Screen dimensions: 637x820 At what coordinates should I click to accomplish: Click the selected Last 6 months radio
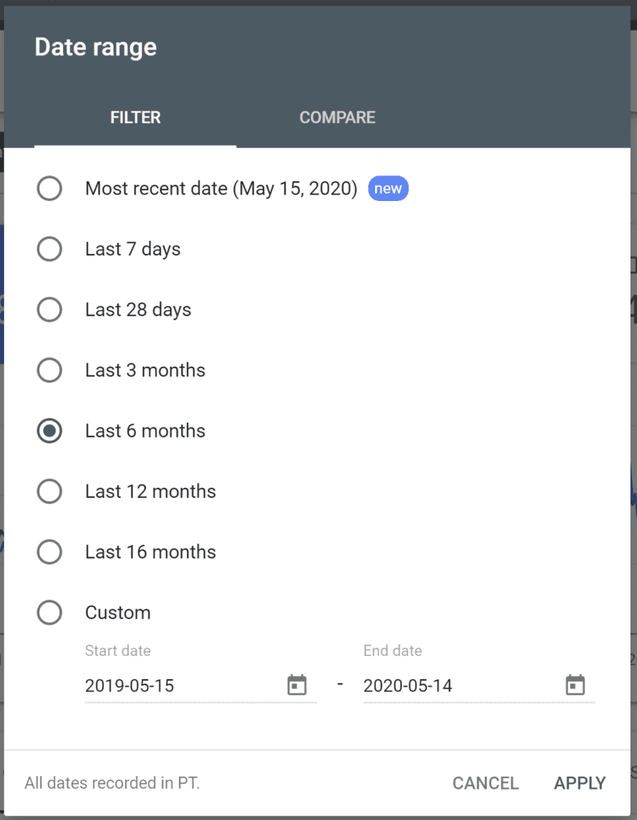click(49, 431)
